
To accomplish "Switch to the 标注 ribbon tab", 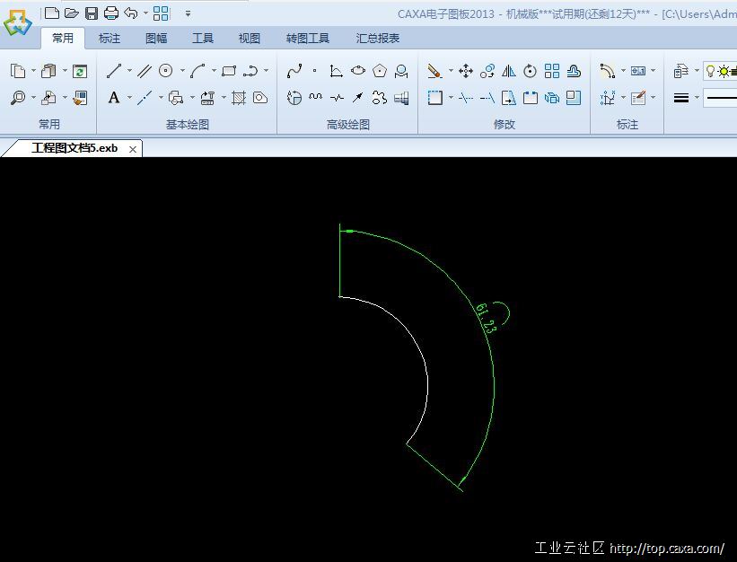I will (x=110, y=39).
